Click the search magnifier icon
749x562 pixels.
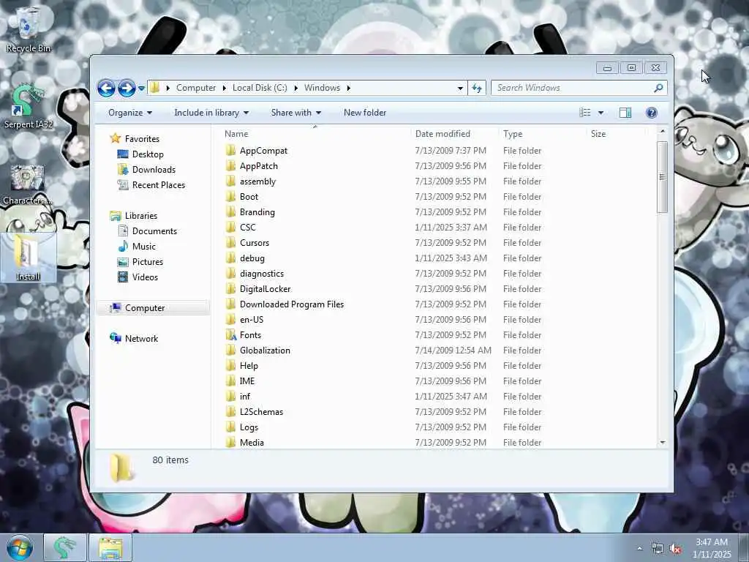[x=659, y=88]
